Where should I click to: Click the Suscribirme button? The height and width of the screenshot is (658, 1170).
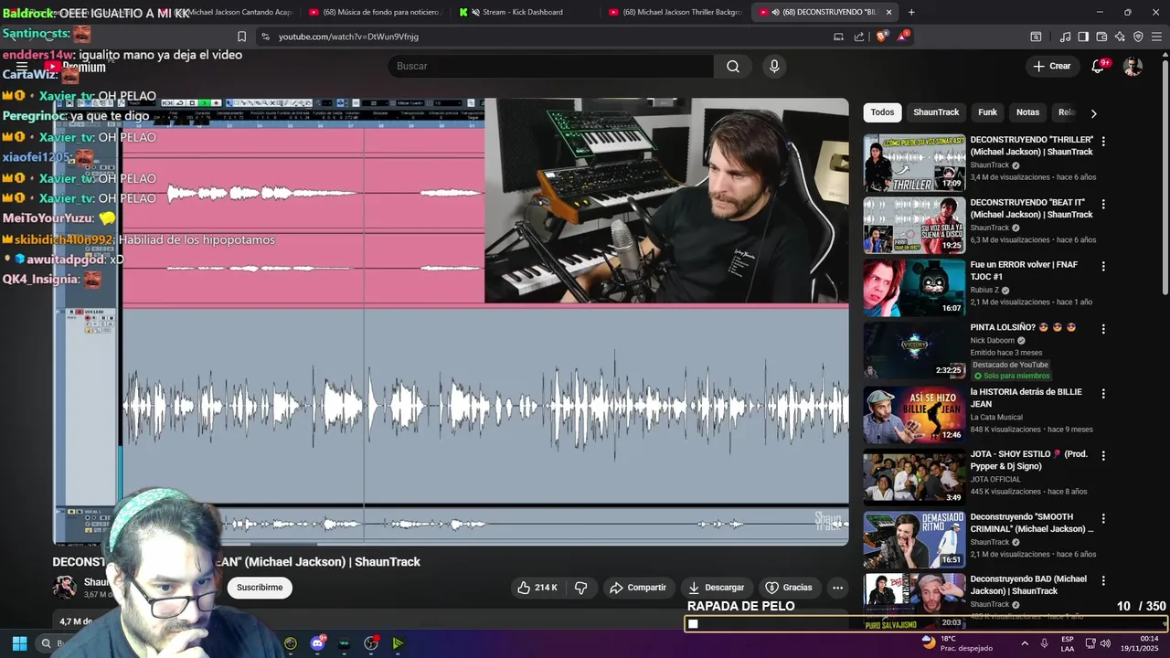tap(260, 588)
